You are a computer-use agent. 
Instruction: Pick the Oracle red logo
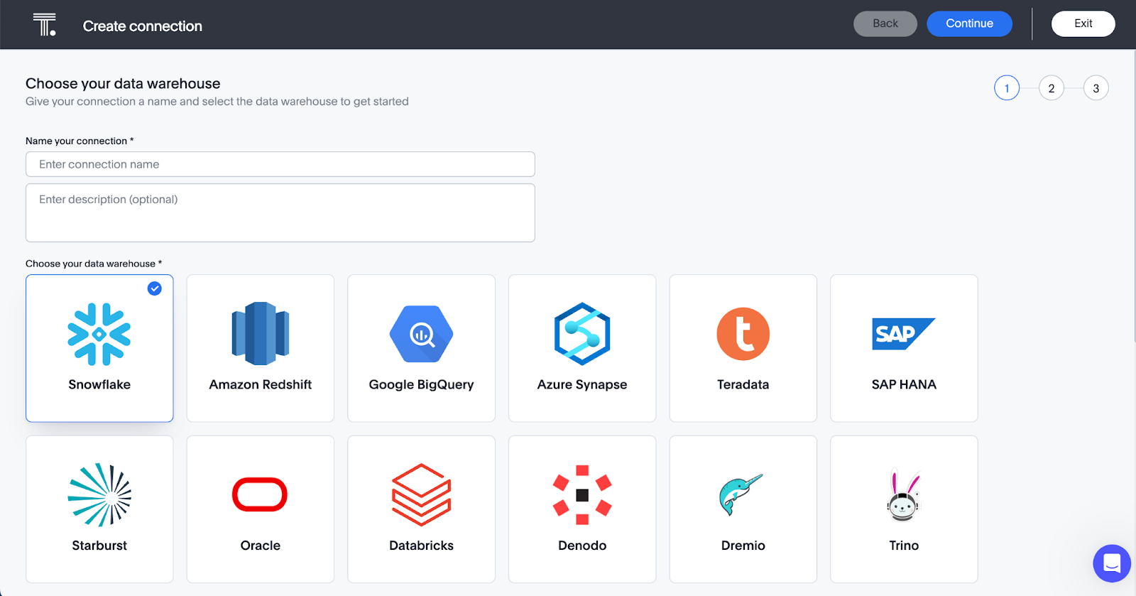click(260, 494)
